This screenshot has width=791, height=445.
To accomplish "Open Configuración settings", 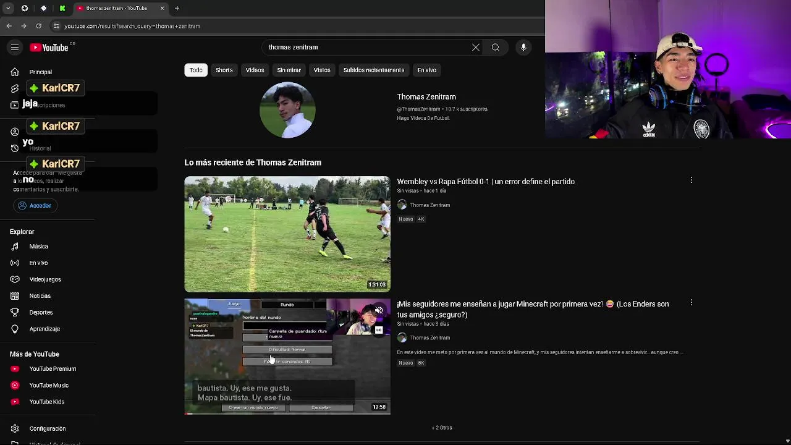I will click(48, 428).
